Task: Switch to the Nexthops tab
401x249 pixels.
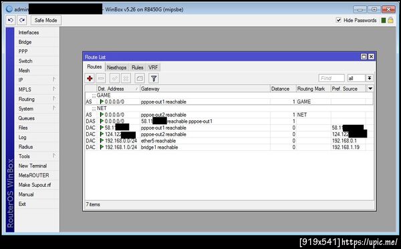Action: coord(116,67)
